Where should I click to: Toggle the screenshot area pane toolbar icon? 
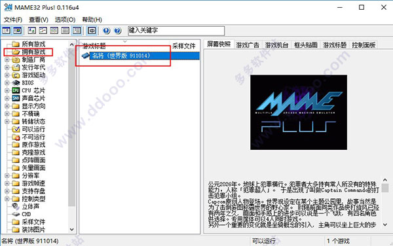pyautogui.click(x=17, y=31)
